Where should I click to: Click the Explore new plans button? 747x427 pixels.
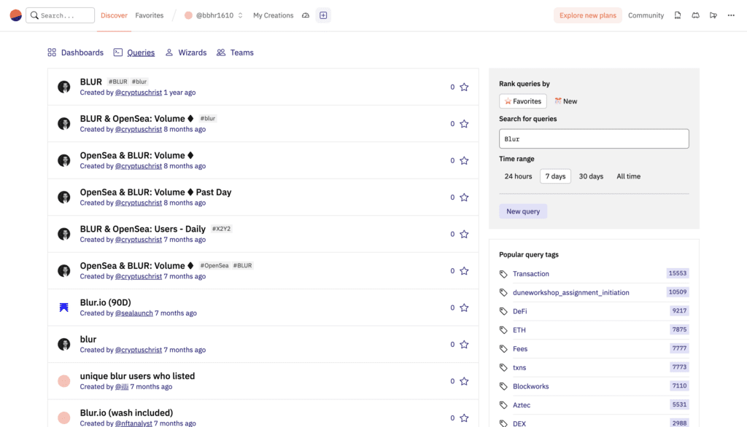pos(587,15)
